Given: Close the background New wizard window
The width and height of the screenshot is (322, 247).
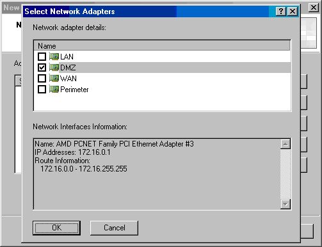Looking at the screenshot, I should click(x=314, y=8).
